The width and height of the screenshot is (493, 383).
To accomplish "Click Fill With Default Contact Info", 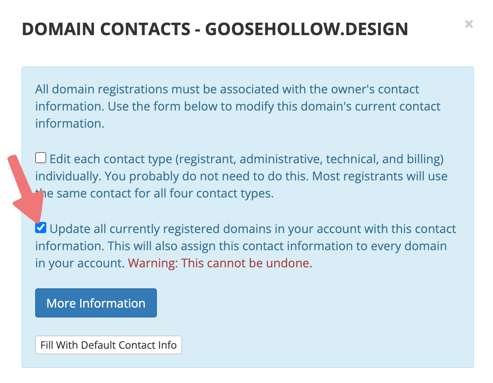I will tap(108, 345).
